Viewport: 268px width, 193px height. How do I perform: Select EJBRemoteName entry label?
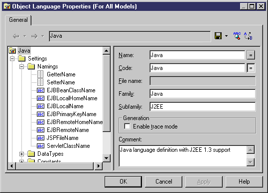tap(68, 130)
